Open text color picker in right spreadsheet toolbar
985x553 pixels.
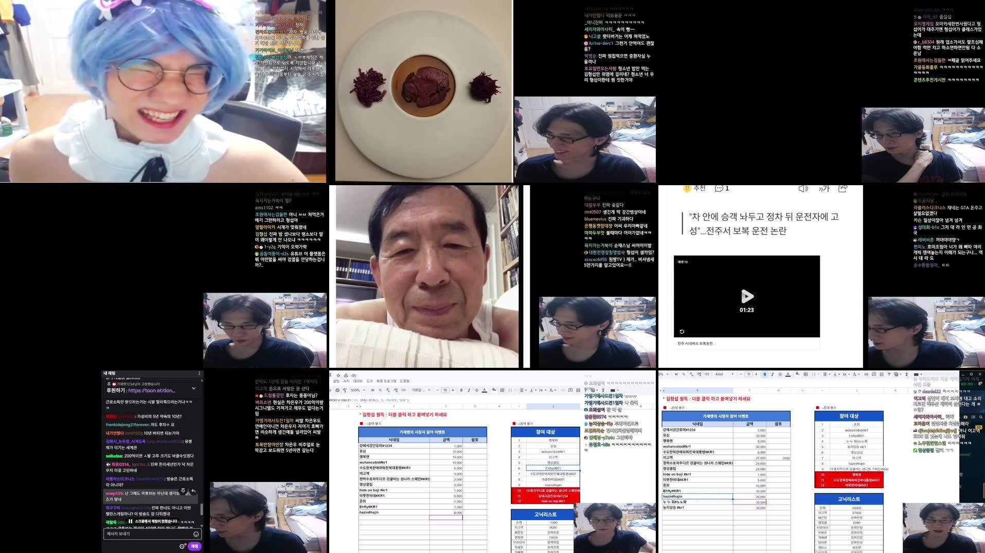[788, 374]
